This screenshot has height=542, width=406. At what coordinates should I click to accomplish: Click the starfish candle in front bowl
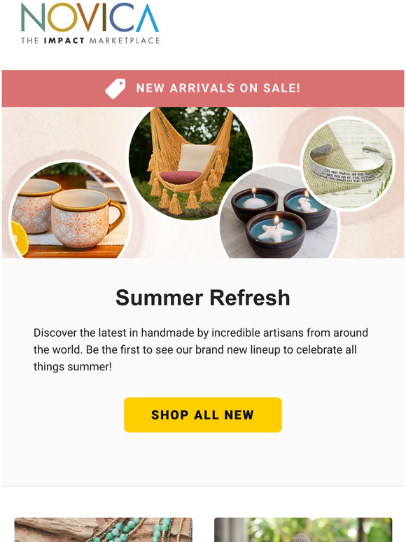tap(275, 232)
